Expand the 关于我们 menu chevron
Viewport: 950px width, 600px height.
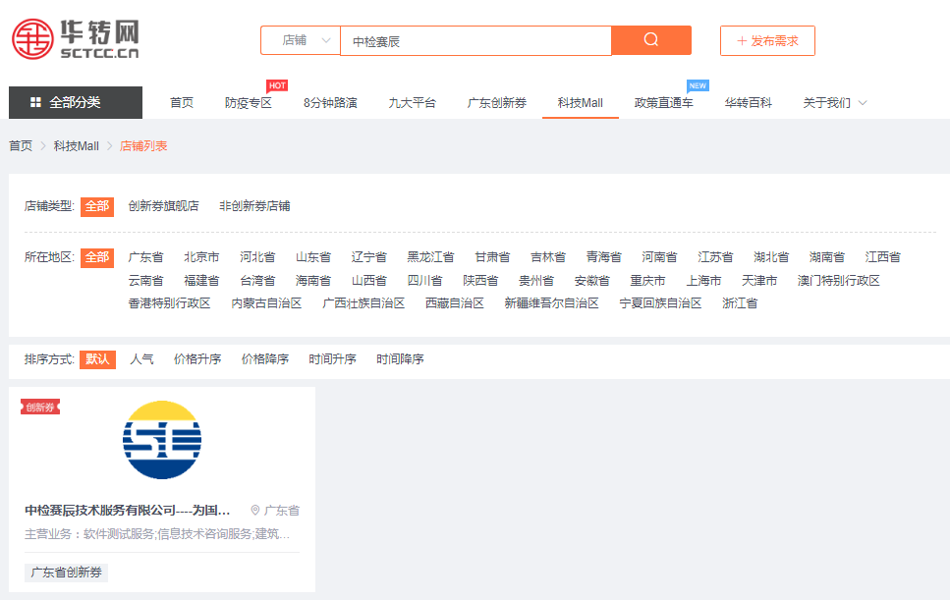pyautogui.click(x=863, y=103)
